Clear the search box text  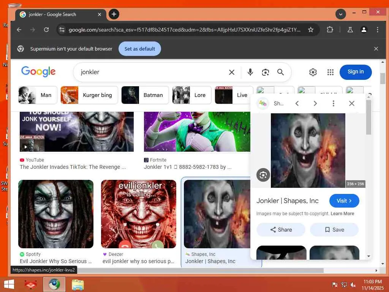click(231, 72)
